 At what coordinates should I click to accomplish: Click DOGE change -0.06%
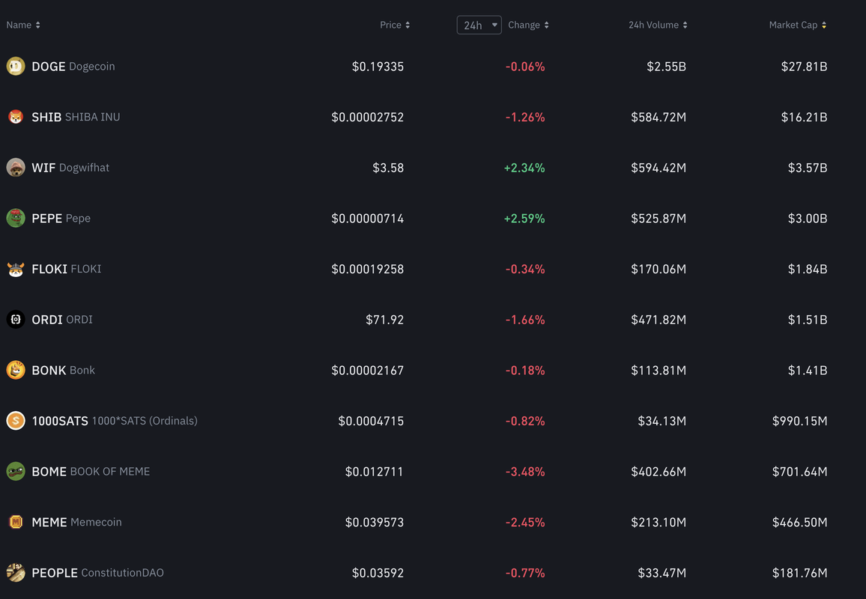point(525,66)
